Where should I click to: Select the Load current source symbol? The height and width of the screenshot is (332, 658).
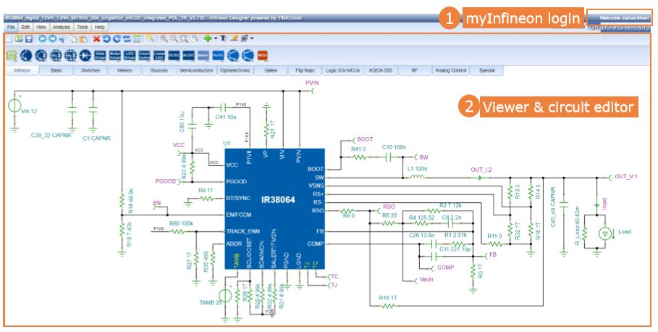point(604,234)
